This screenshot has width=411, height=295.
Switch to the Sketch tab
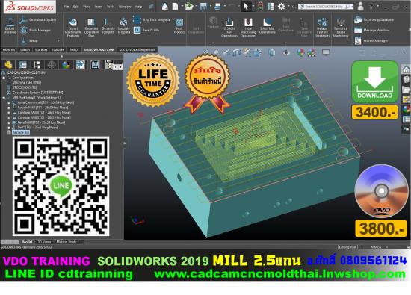(x=25, y=49)
